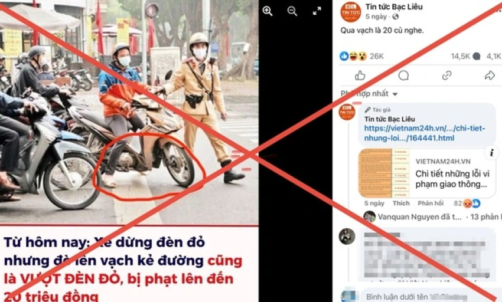Expand 13 replies under Vanquan Nguyen

point(484,217)
